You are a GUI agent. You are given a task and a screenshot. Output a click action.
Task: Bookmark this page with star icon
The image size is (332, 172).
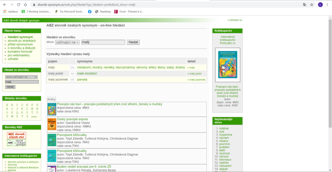tap(312, 5)
